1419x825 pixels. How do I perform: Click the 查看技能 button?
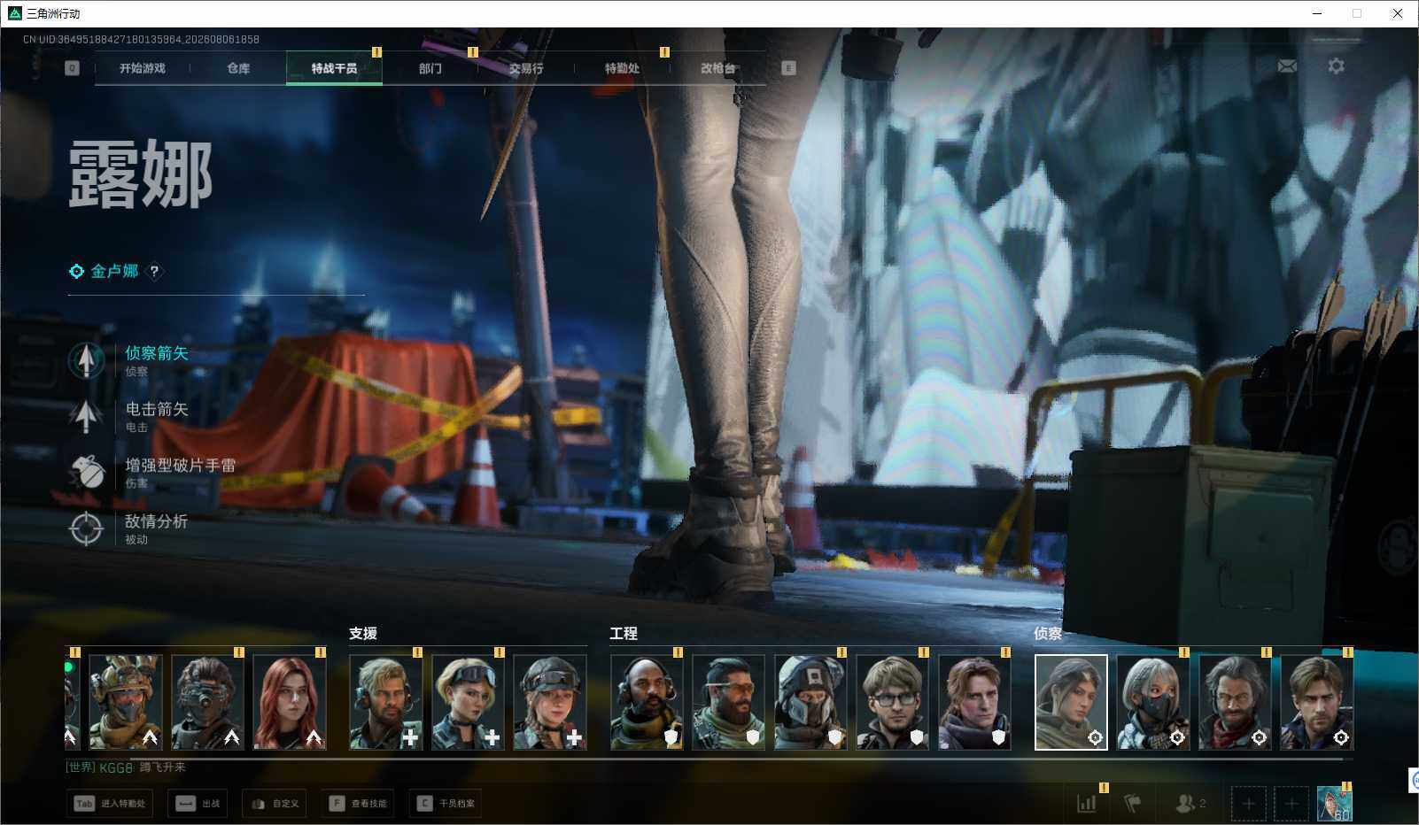(358, 804)
